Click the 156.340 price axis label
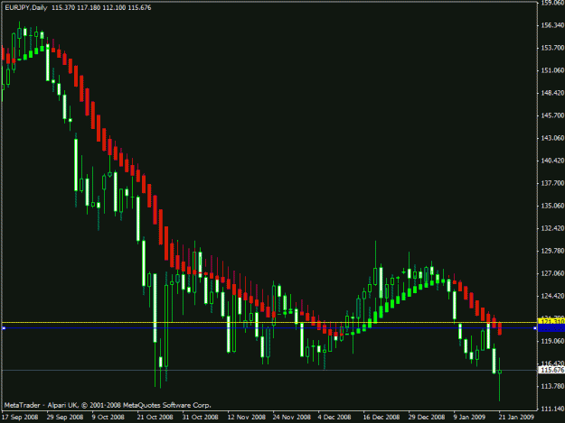The image size is (565, 423). (x=552, y=25)
